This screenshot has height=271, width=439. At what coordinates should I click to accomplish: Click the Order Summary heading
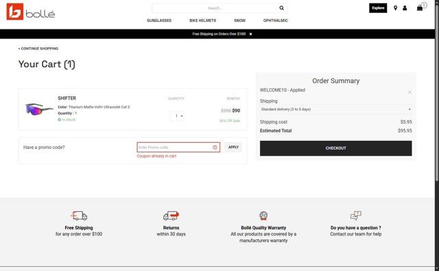(335, 81)
